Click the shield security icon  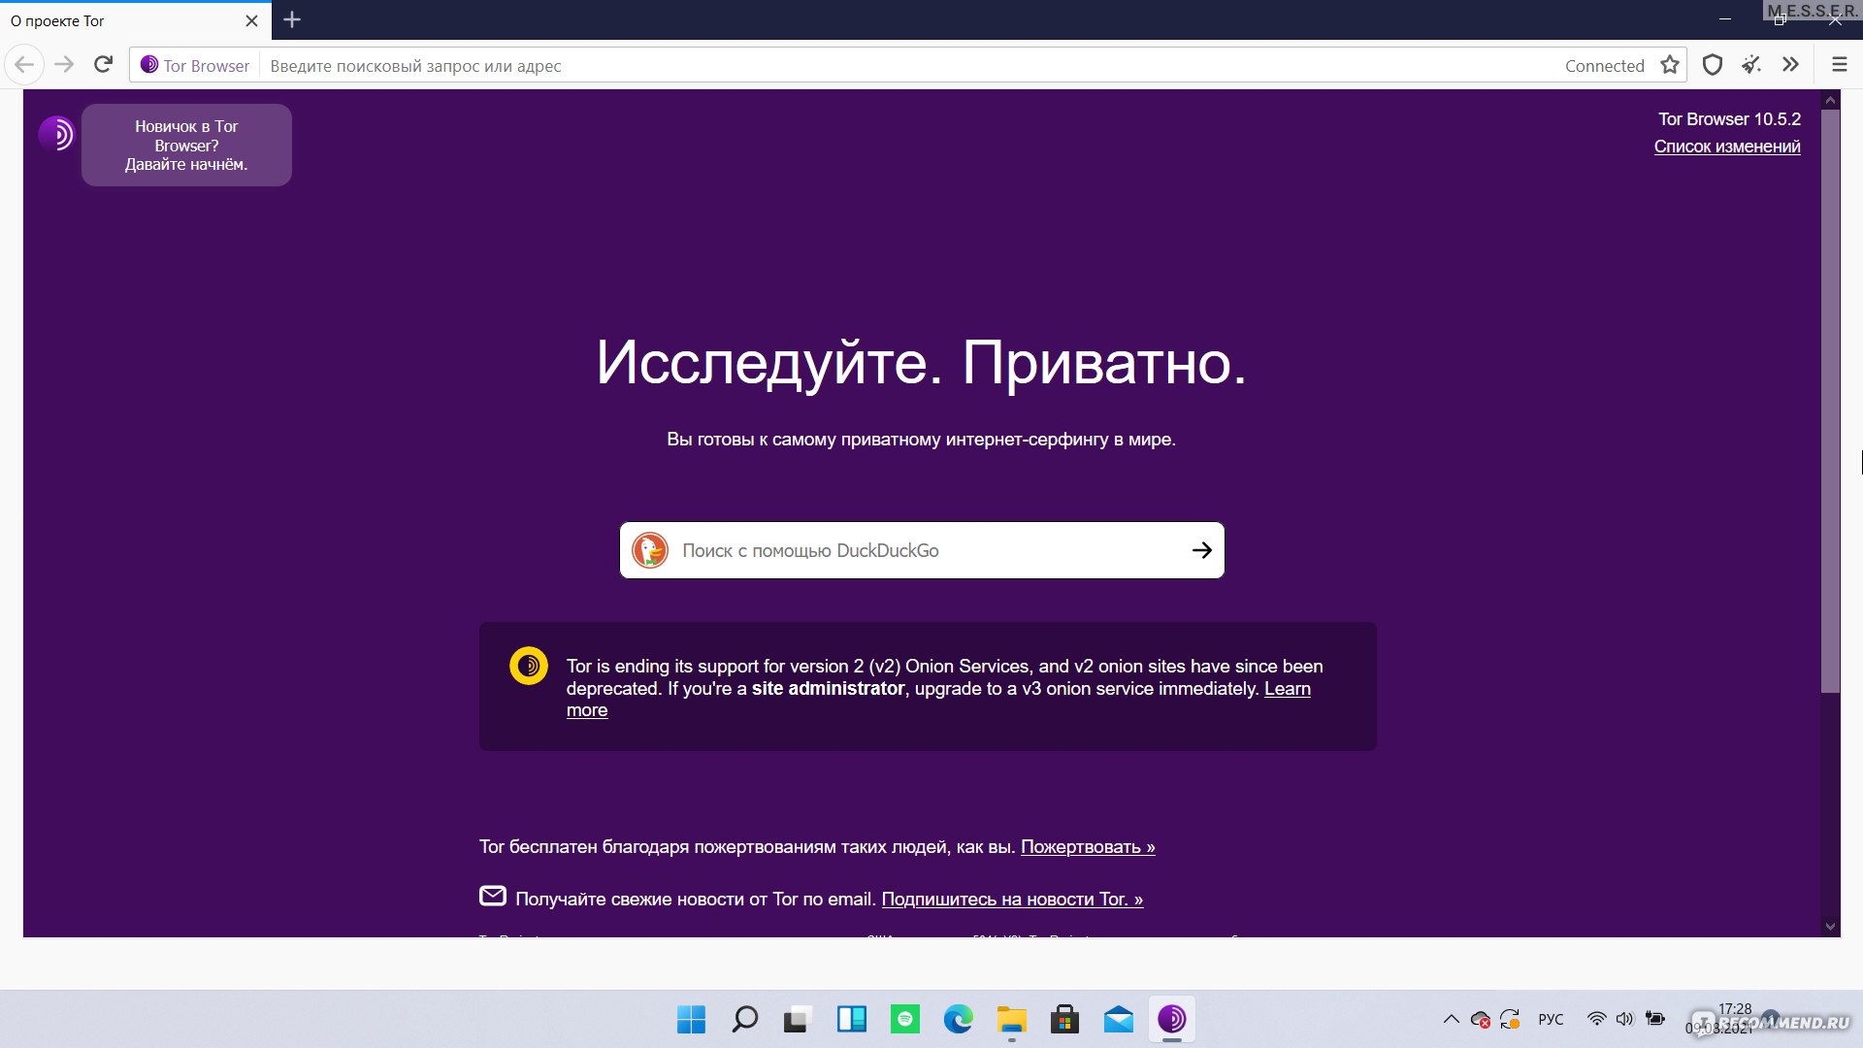(1712, 64)
